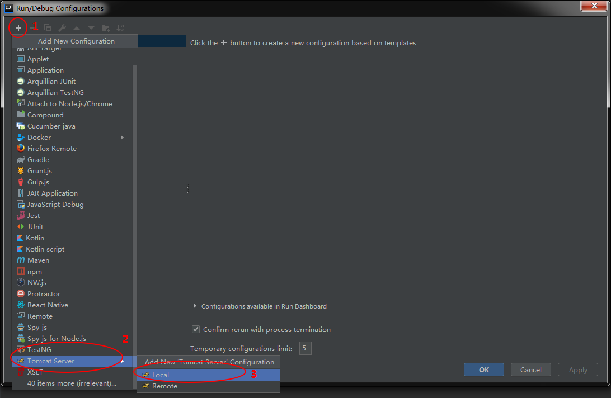
Task: Click the Jest icon
Action: click(21, 215)
